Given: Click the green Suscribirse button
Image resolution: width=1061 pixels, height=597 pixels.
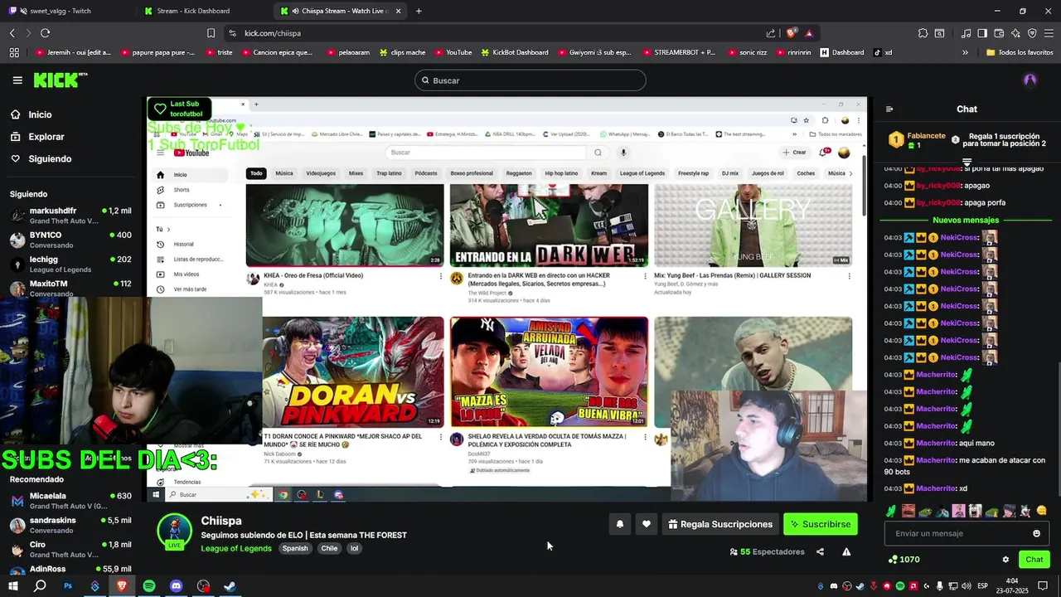Looking at the screenshot, I should tap(820, 524).
